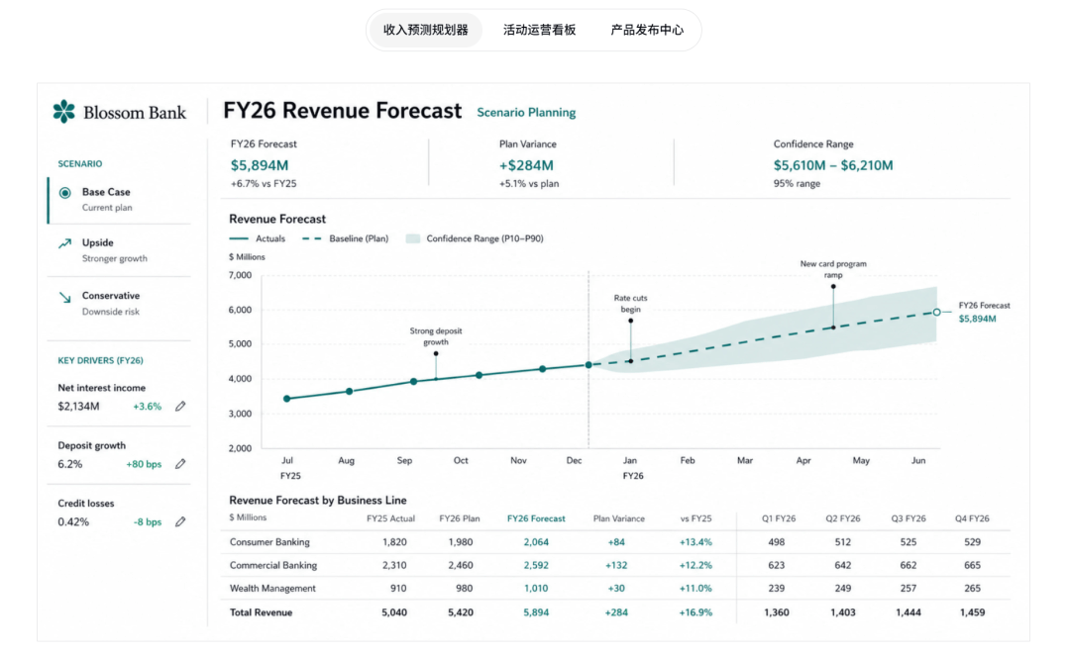Click pencil icon next to Deposit growth

coord(180,464)
